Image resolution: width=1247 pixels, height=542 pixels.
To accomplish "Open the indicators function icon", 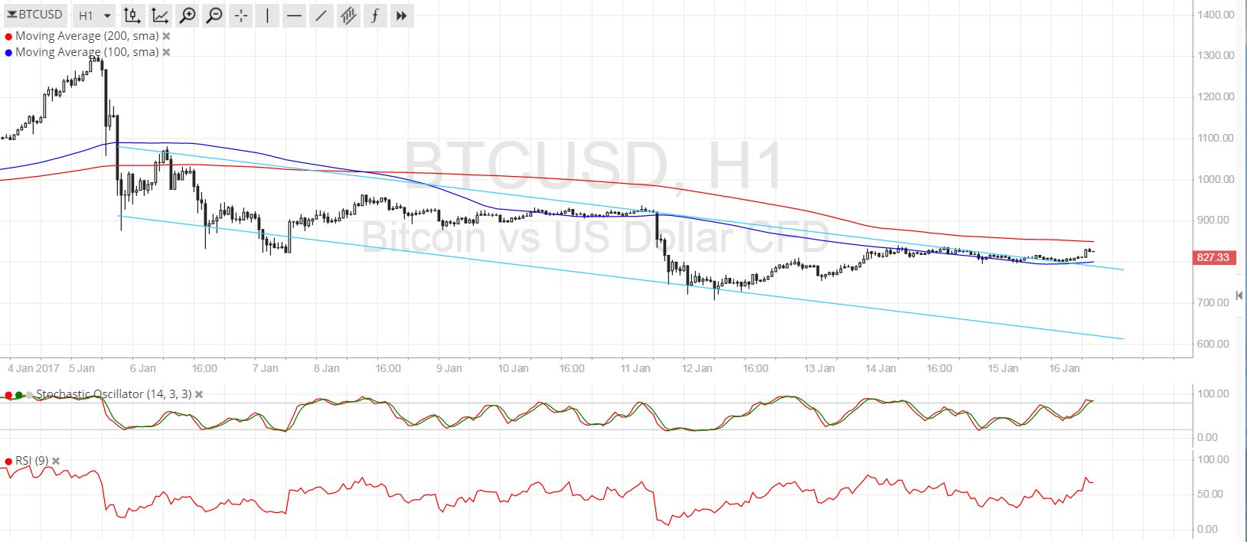I will click(374, 15).
